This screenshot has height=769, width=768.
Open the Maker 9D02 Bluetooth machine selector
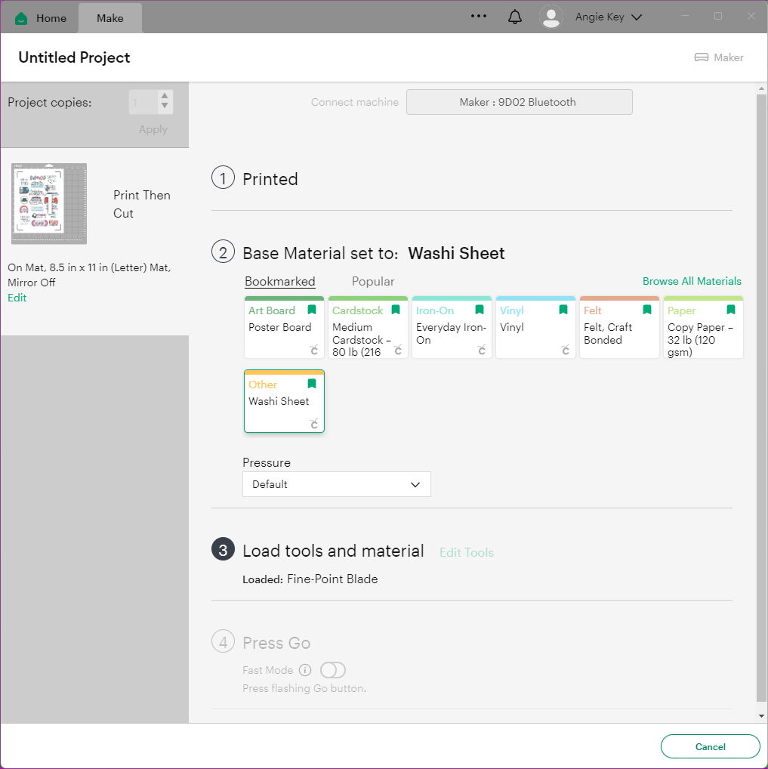pos(519,102)
